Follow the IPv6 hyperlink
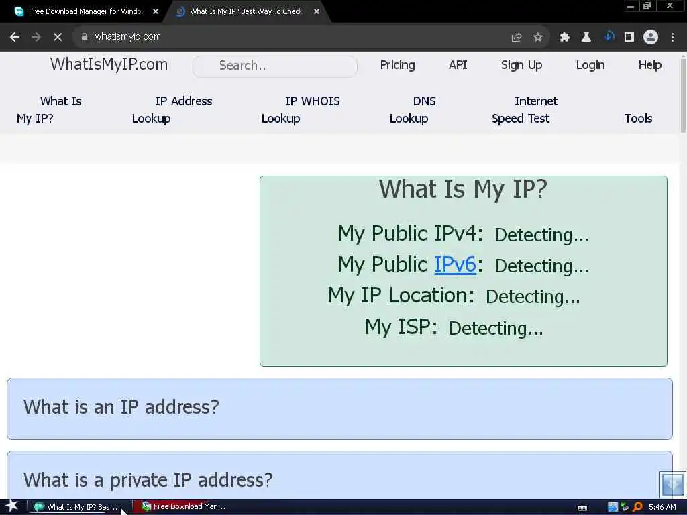This screenshot has width=687, height=515. (x=455, y=264)
